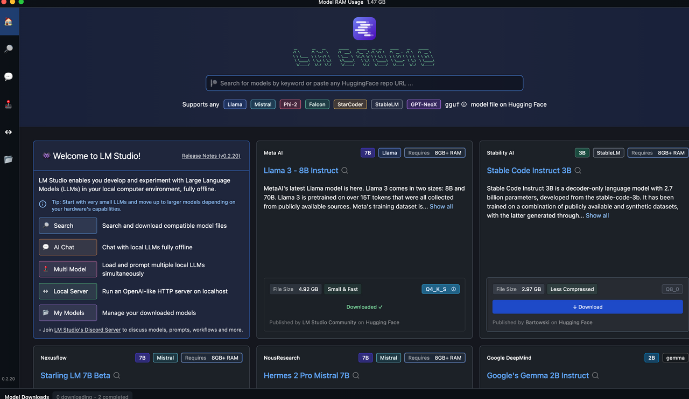
Task: Click the gemma tag on Google DeepMind card
Action: point(676,358)
